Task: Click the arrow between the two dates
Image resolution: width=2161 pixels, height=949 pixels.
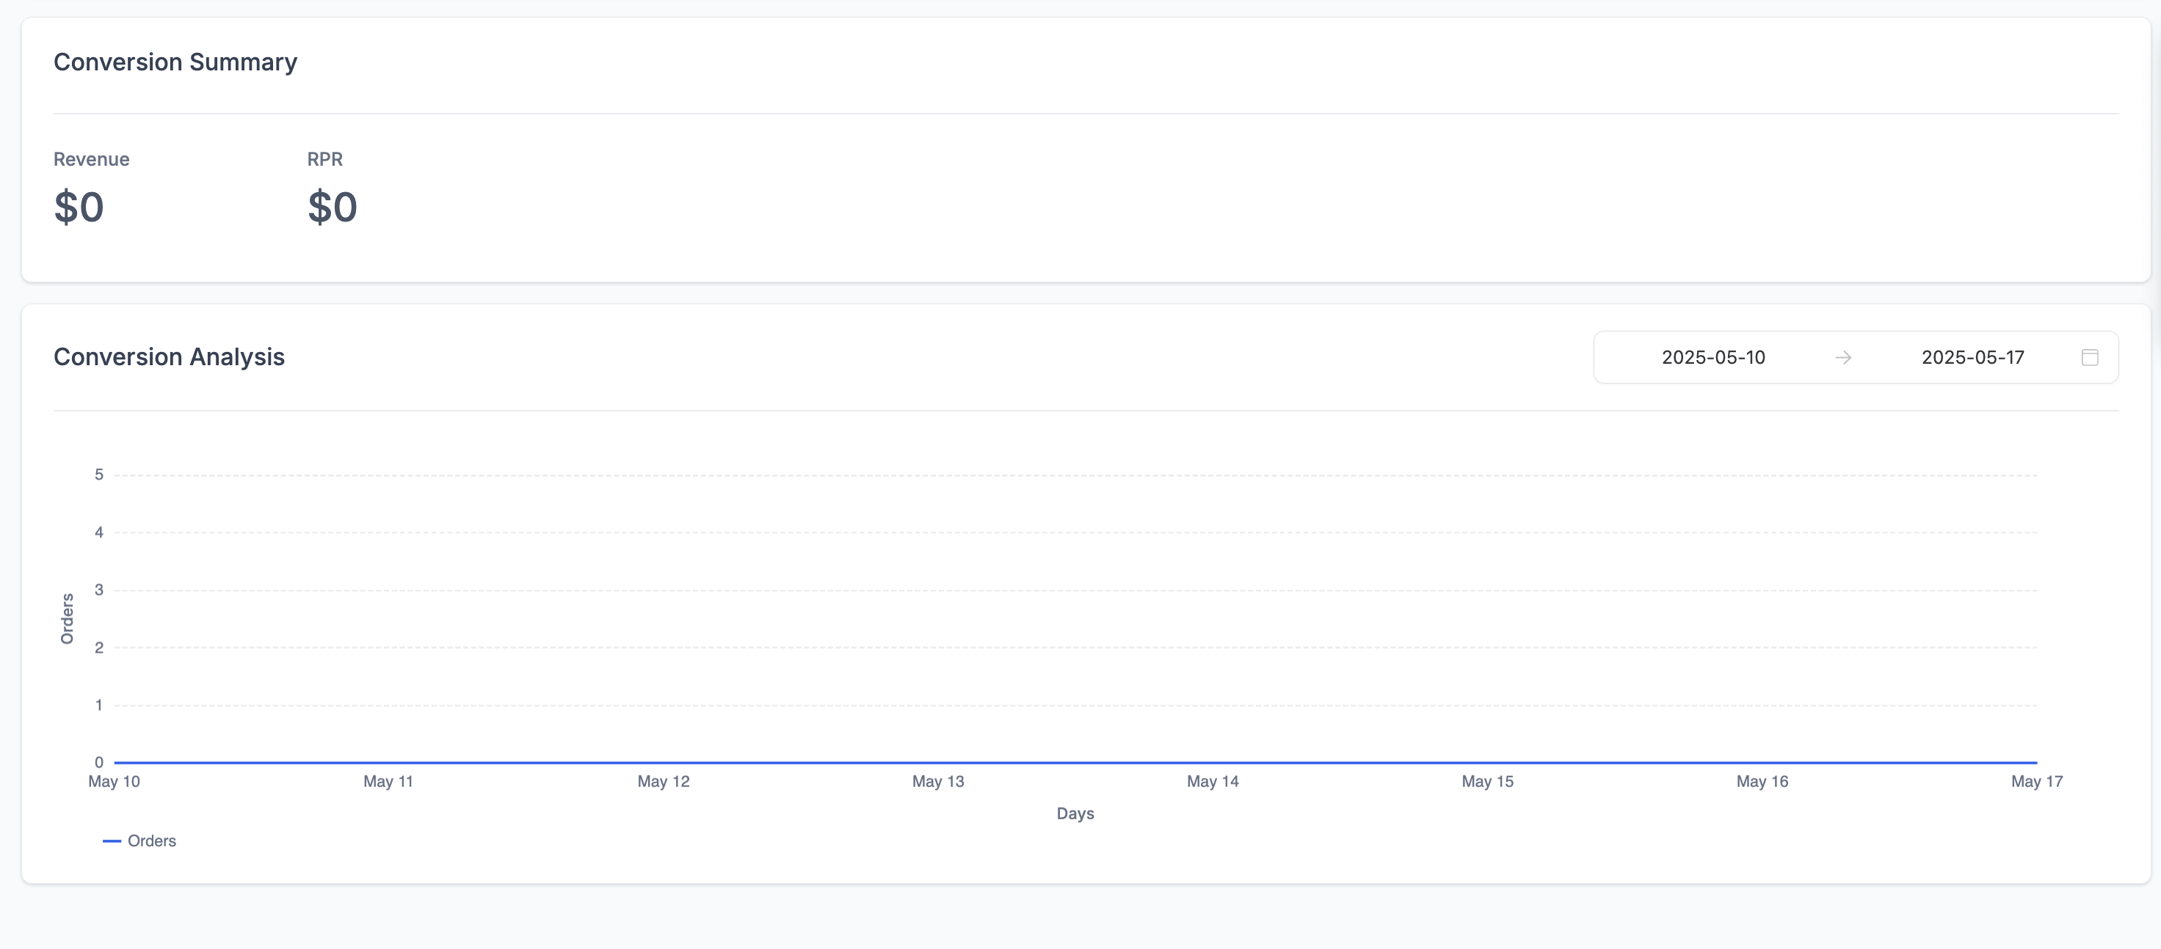Action: click(x=1843, y=357)
